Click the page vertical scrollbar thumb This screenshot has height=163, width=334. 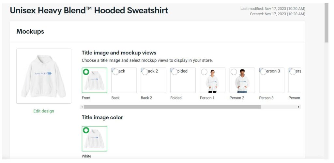pos(326,23)
